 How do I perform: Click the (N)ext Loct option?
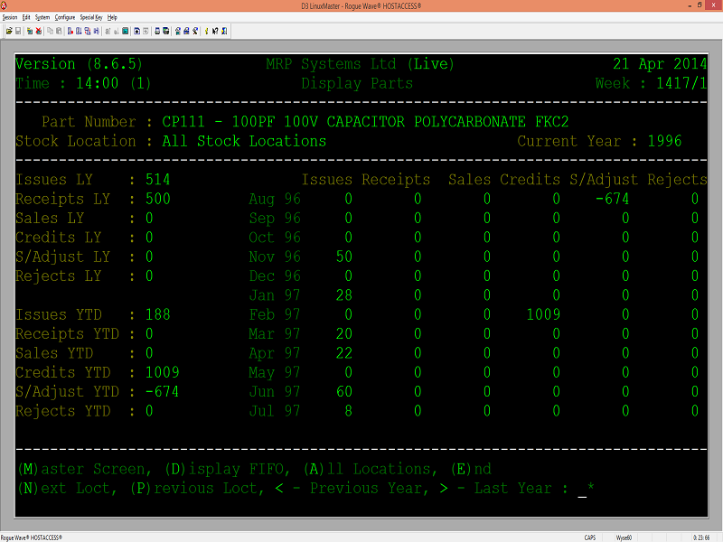point(67,489)
